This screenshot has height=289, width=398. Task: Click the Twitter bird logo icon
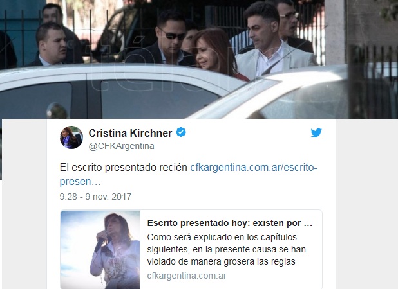pos(316,132)
